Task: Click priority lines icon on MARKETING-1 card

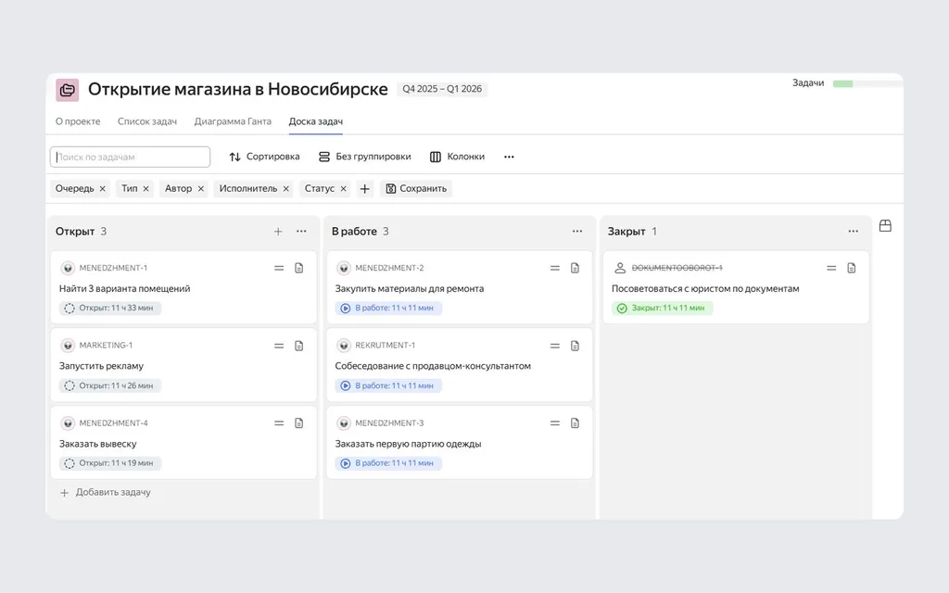Action: click(279, 346)
